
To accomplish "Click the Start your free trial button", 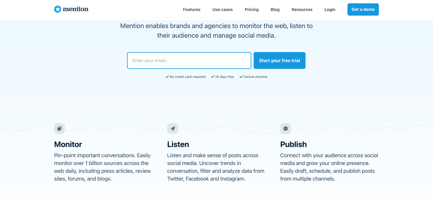I will [280, 60].
